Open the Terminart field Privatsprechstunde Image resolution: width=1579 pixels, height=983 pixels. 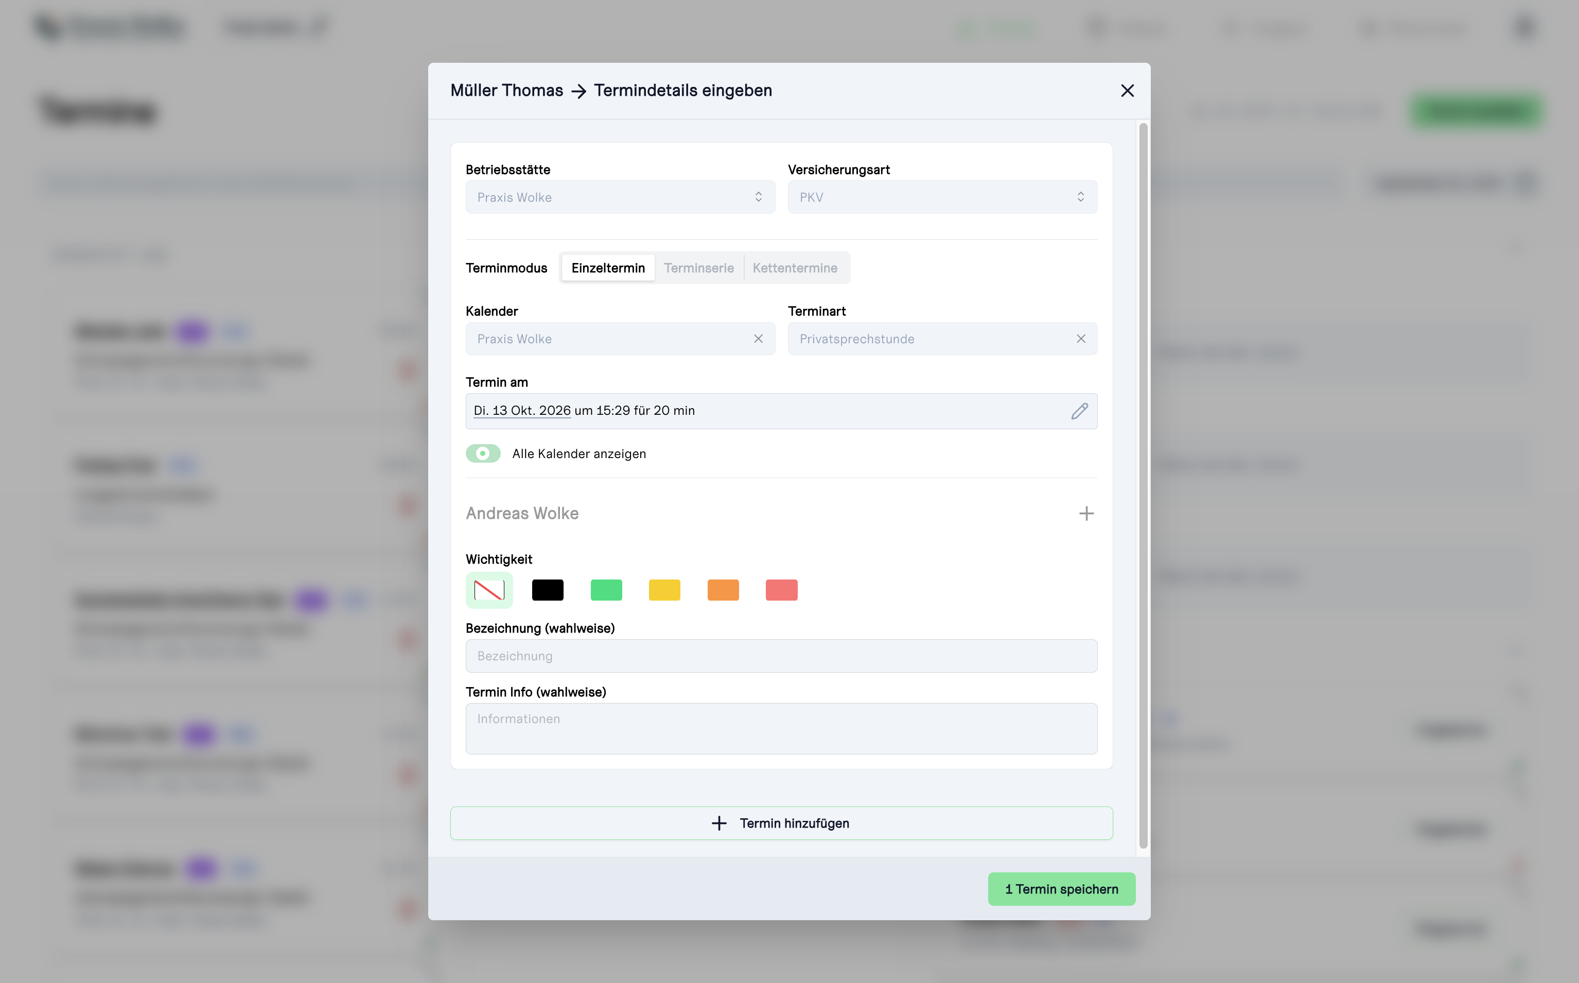pyautogui.click(x=942, y=339)
